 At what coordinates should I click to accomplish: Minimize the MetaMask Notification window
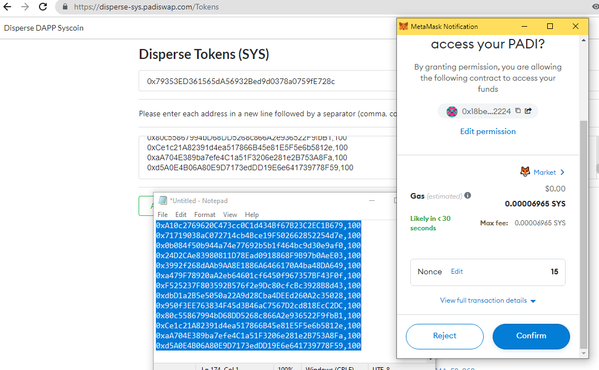coord(524,26)
